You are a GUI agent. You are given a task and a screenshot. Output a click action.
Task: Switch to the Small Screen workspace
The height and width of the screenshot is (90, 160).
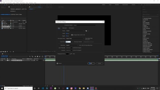click(125, 5)
